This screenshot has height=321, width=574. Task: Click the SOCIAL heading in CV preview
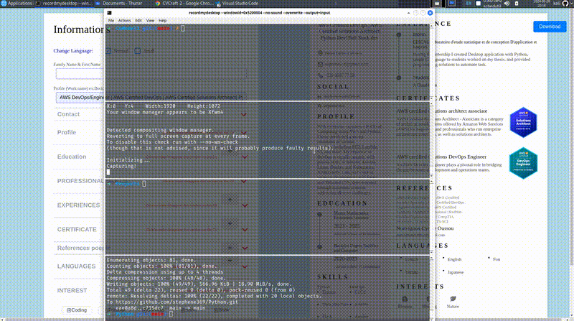[x=333, y=87]
